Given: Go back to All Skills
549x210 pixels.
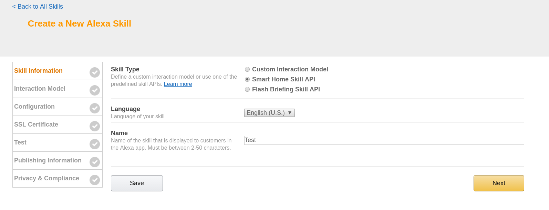Looking at the screenshot, I should pos(38,7).
